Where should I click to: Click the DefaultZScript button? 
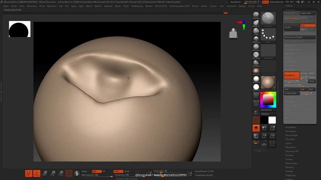276,2
